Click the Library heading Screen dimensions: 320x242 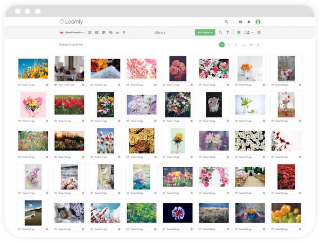160,33
